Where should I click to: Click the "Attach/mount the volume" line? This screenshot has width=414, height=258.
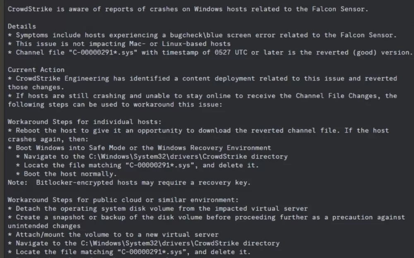point(113,234)
